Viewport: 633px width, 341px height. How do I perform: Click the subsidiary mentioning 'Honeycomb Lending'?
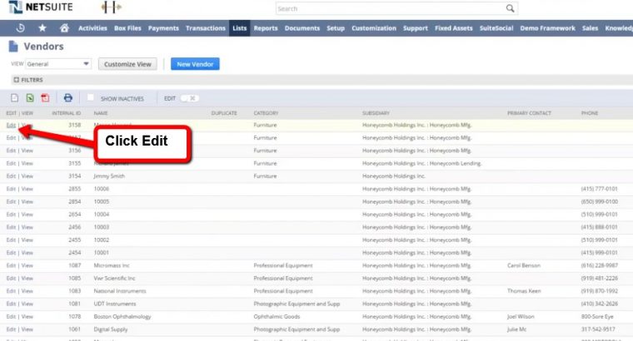[422, 163]
